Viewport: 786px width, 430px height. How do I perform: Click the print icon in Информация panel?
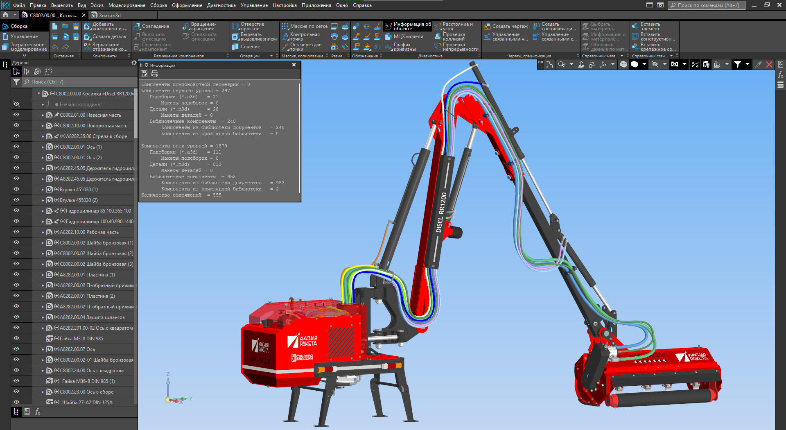point(155,74)
